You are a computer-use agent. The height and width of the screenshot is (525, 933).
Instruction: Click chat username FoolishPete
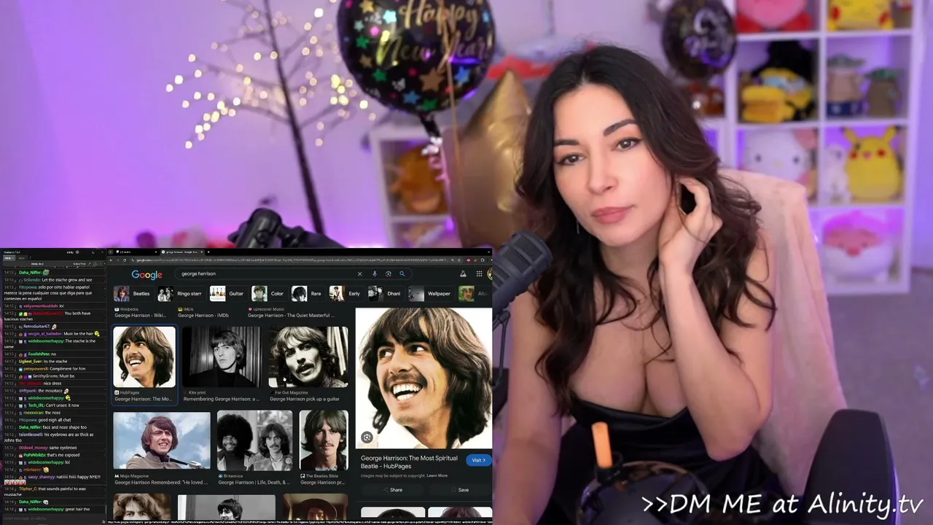click(x=38, y=354)
